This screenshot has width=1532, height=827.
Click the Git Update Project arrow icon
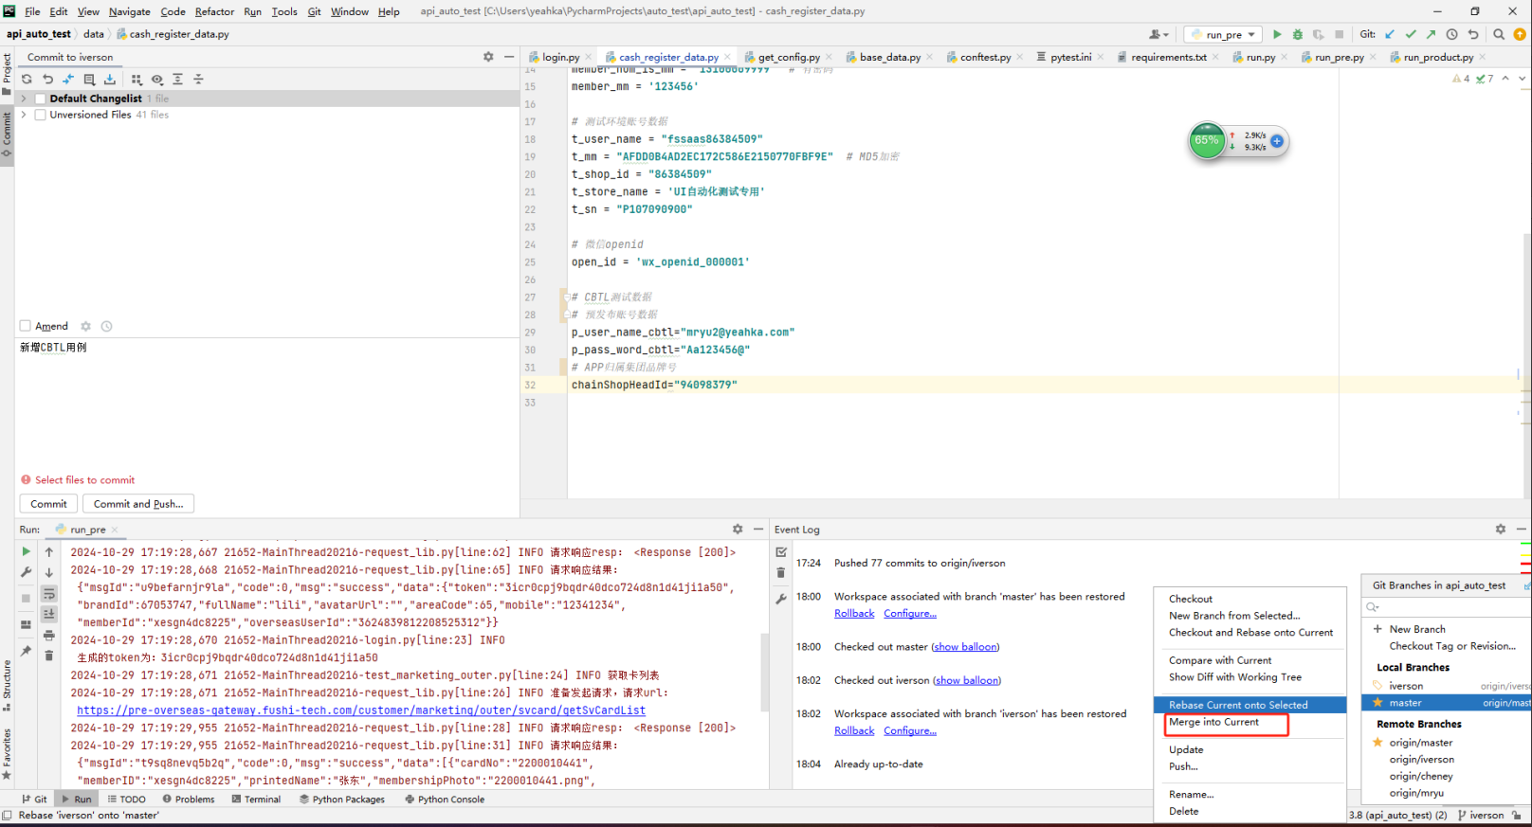(1390, 34)
